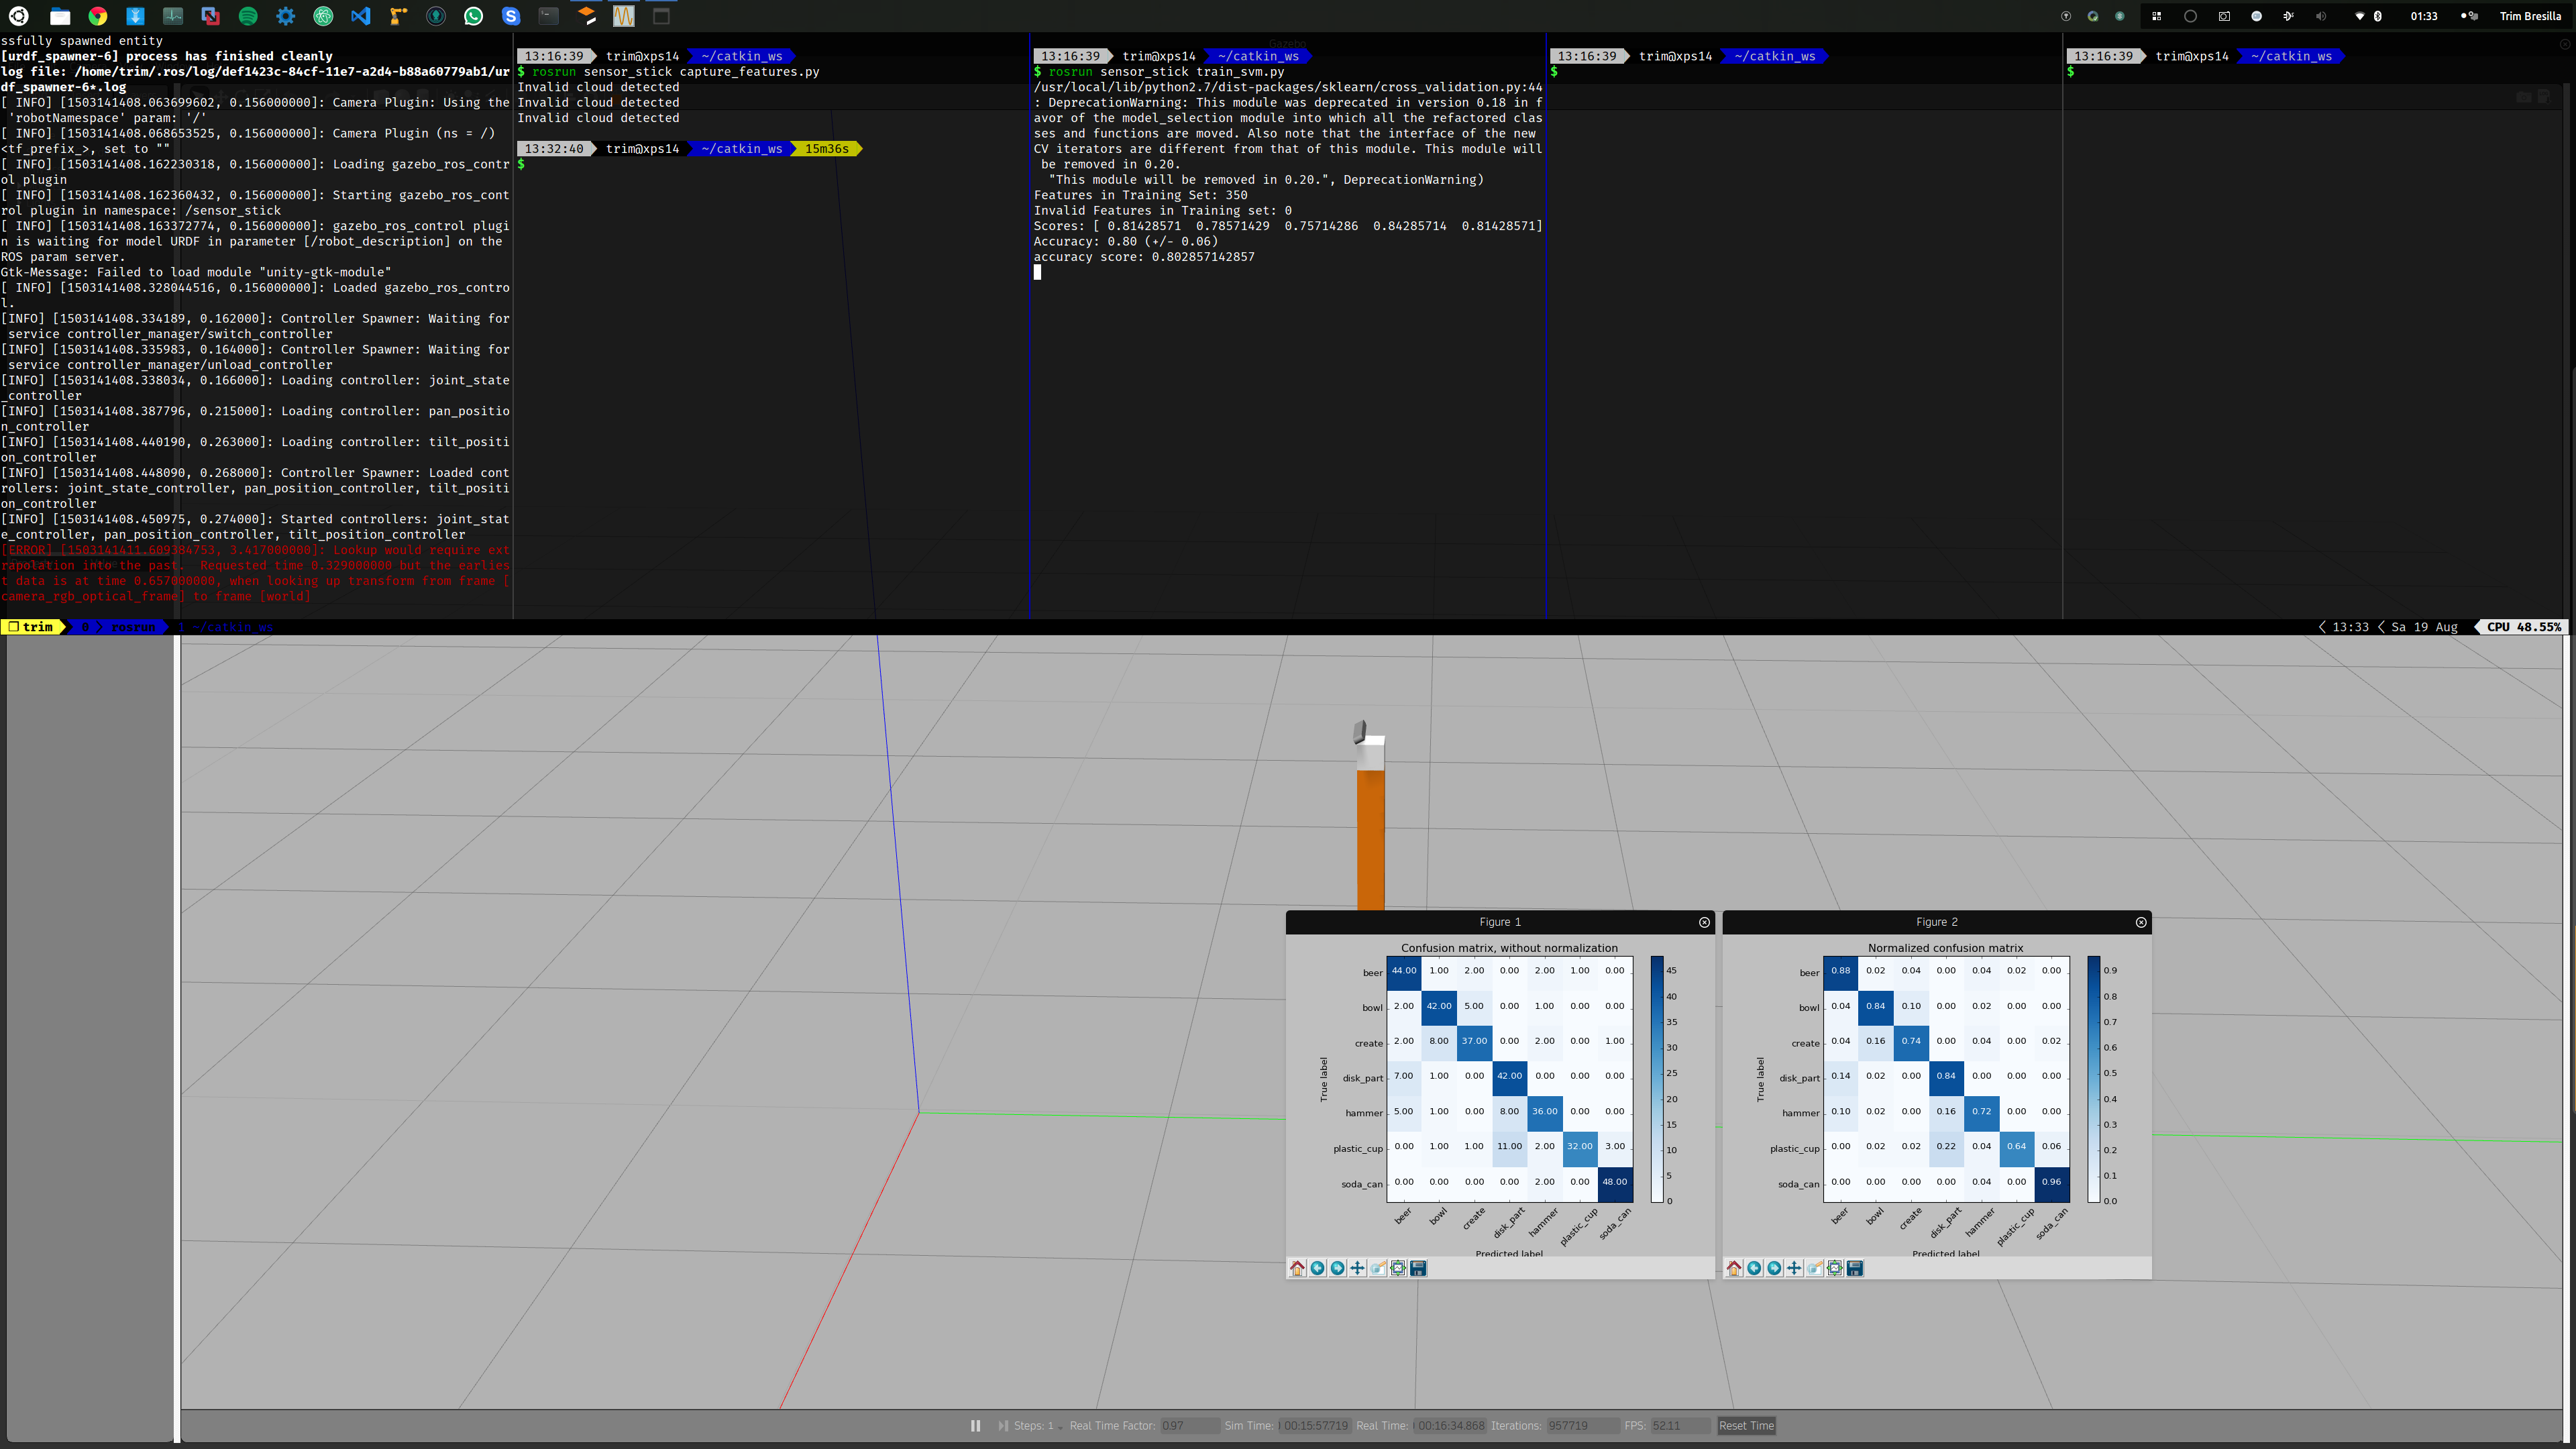
Task: Click the Home icon in Figure 2 toolbar
Action: [x=1734, y=1268]
